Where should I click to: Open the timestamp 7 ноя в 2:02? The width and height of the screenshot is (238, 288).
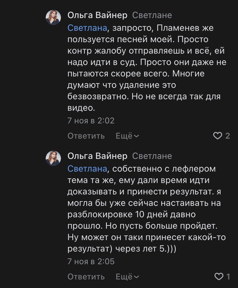coord(91,121)
